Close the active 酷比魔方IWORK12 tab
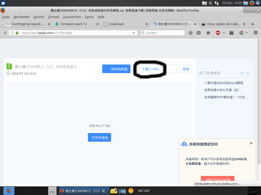The height and width of the screenshot is (195, 261). point(195,24)
